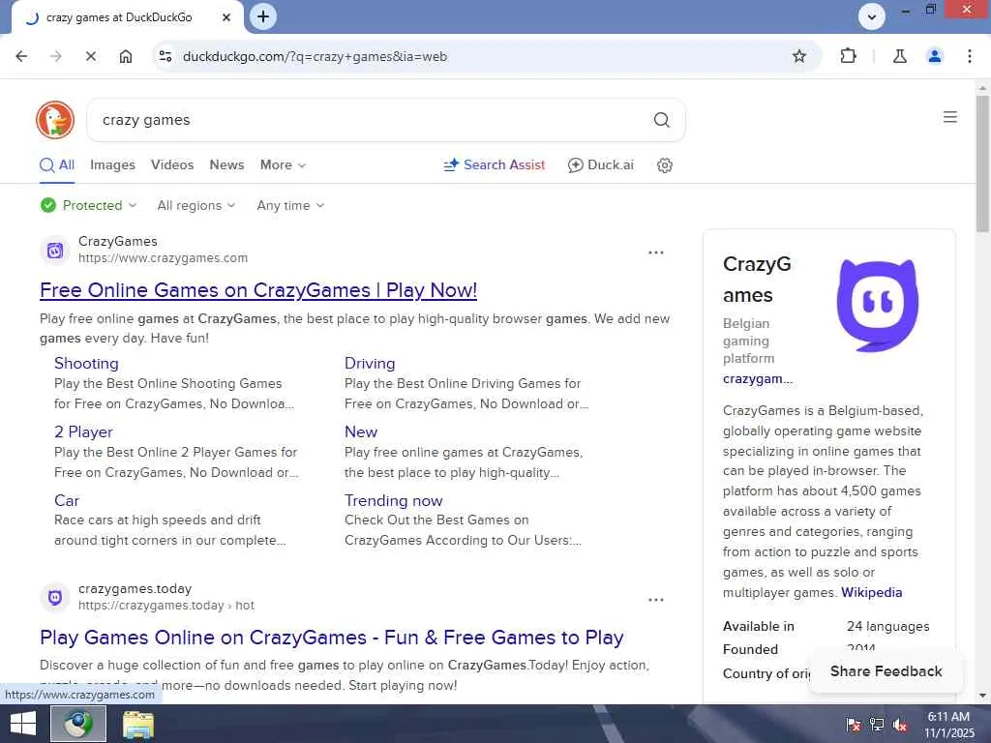Open the search settings gear icon
The height and width of the screenshot is (743, 991).
(664, 164)
